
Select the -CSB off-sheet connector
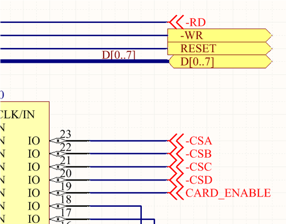pos(176,154)
